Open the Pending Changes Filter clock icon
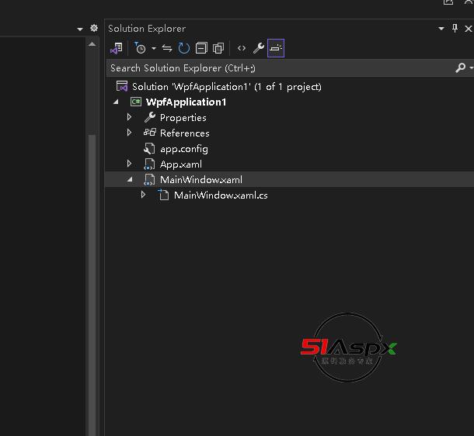Viewport: 474px width, 436px height. 140,48
